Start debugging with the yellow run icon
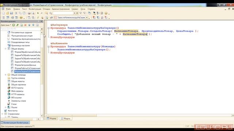Viewport: 234px width, 131px height. point(21,17)
